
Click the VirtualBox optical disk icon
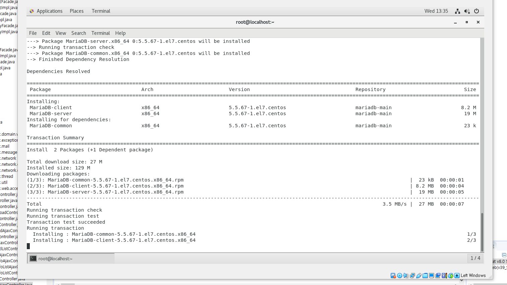tap(399, 276)
